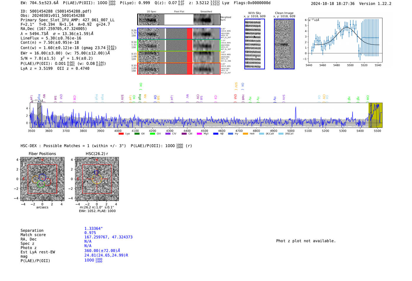
Task: Click the blue square marker in HSC cutout
Action: [x=96, y=172]
